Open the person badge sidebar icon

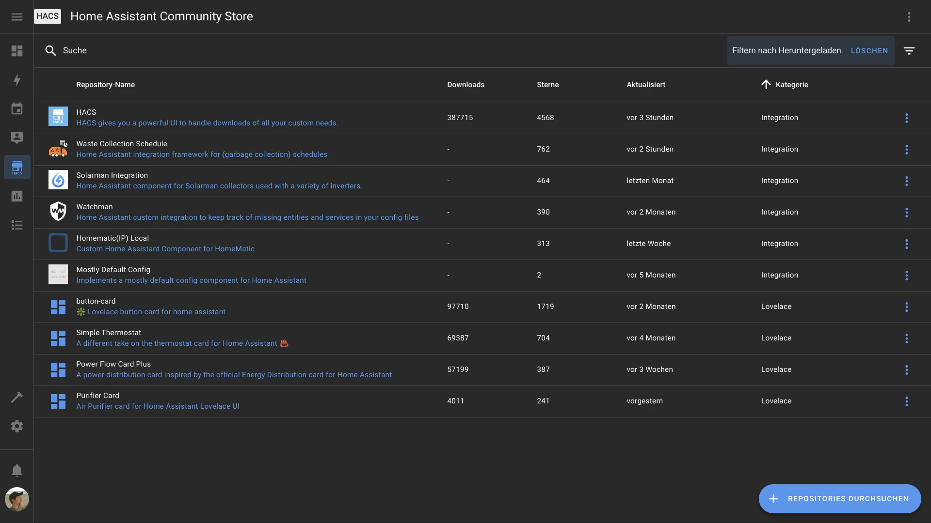point(17,138)
